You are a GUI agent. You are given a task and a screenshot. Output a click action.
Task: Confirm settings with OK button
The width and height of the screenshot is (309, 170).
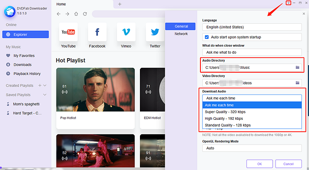[260, 164]
